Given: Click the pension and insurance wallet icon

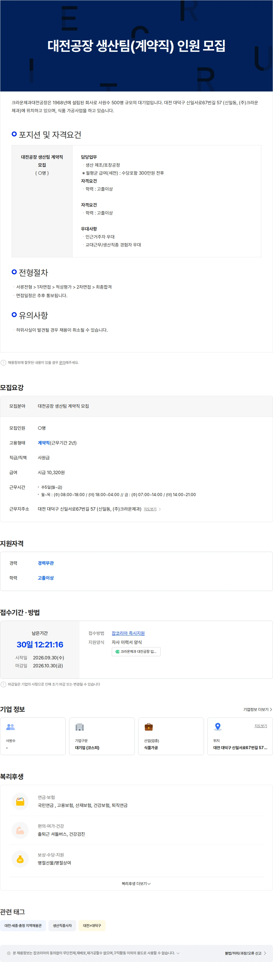Looking at the screenshot, I should pyautogui.click(x=20, y=801).
